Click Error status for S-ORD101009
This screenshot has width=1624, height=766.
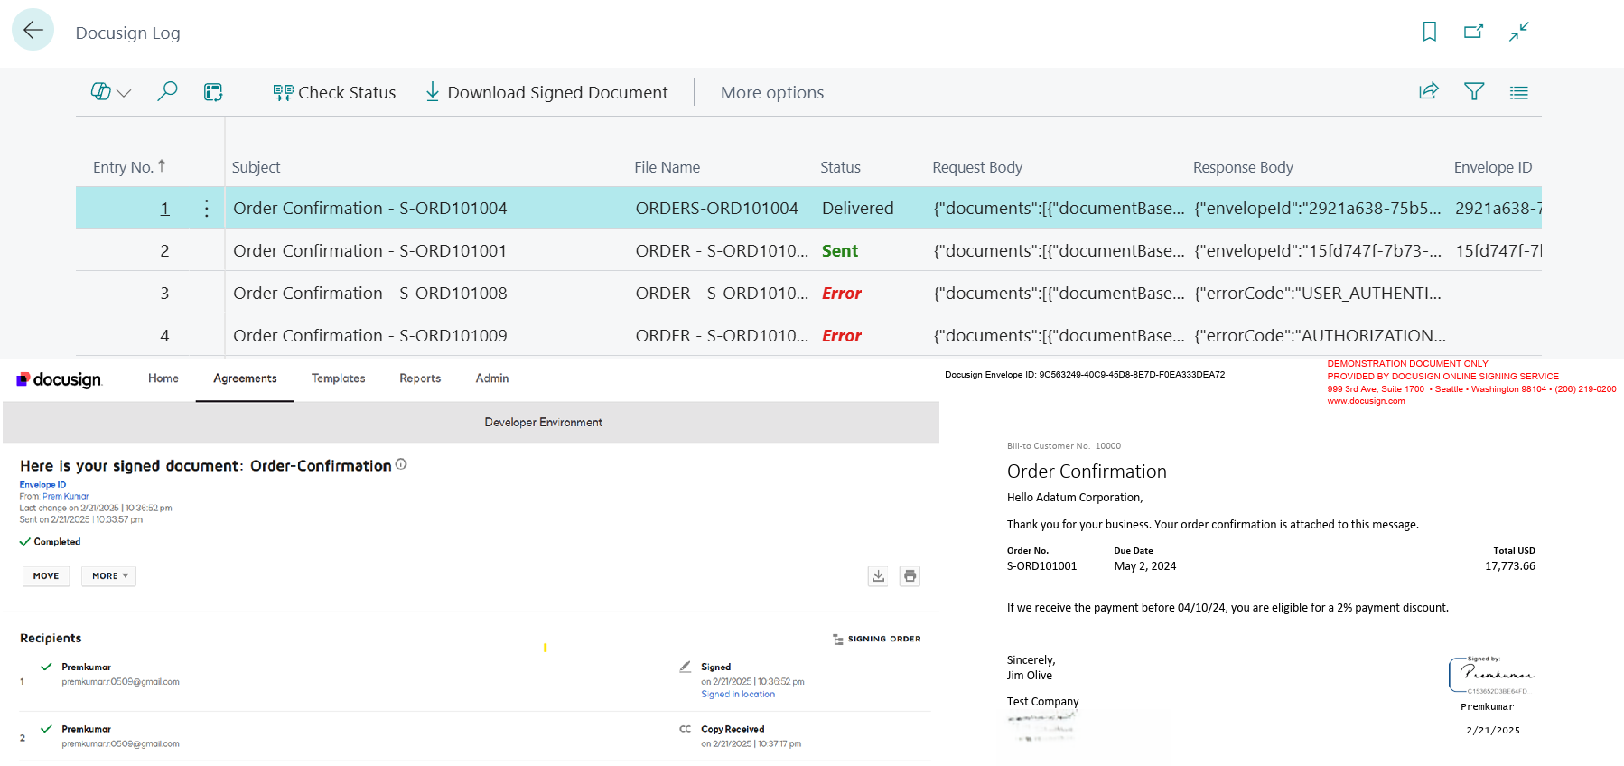pyautogui.click(x=841, y=336)
